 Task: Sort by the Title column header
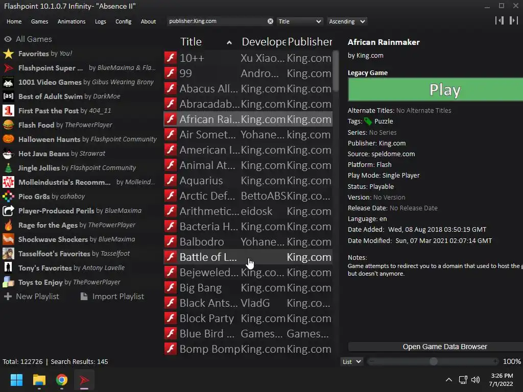(205, 42)
